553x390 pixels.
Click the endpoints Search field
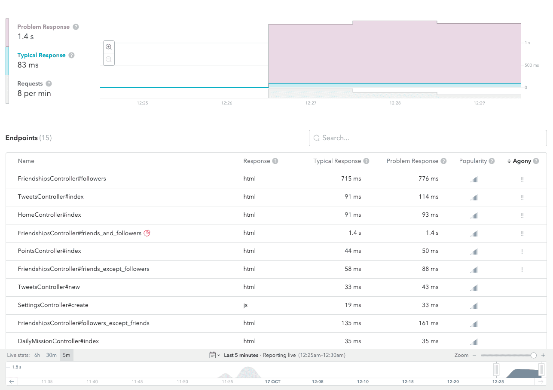point(428,138)
